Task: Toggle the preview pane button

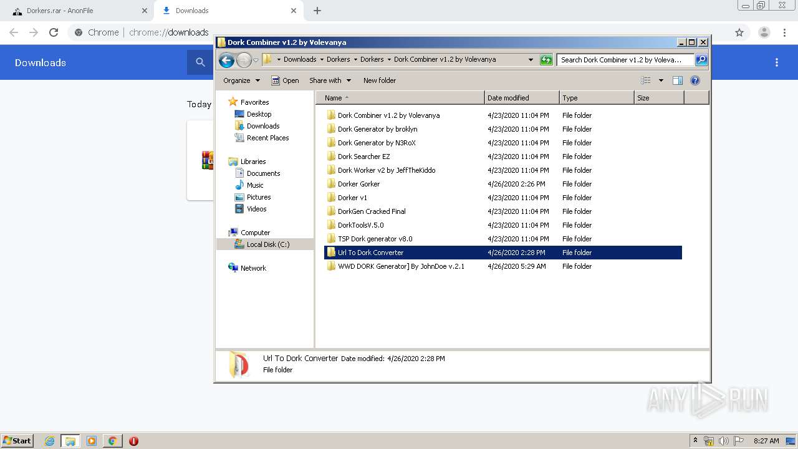Action: coord(678,80)
